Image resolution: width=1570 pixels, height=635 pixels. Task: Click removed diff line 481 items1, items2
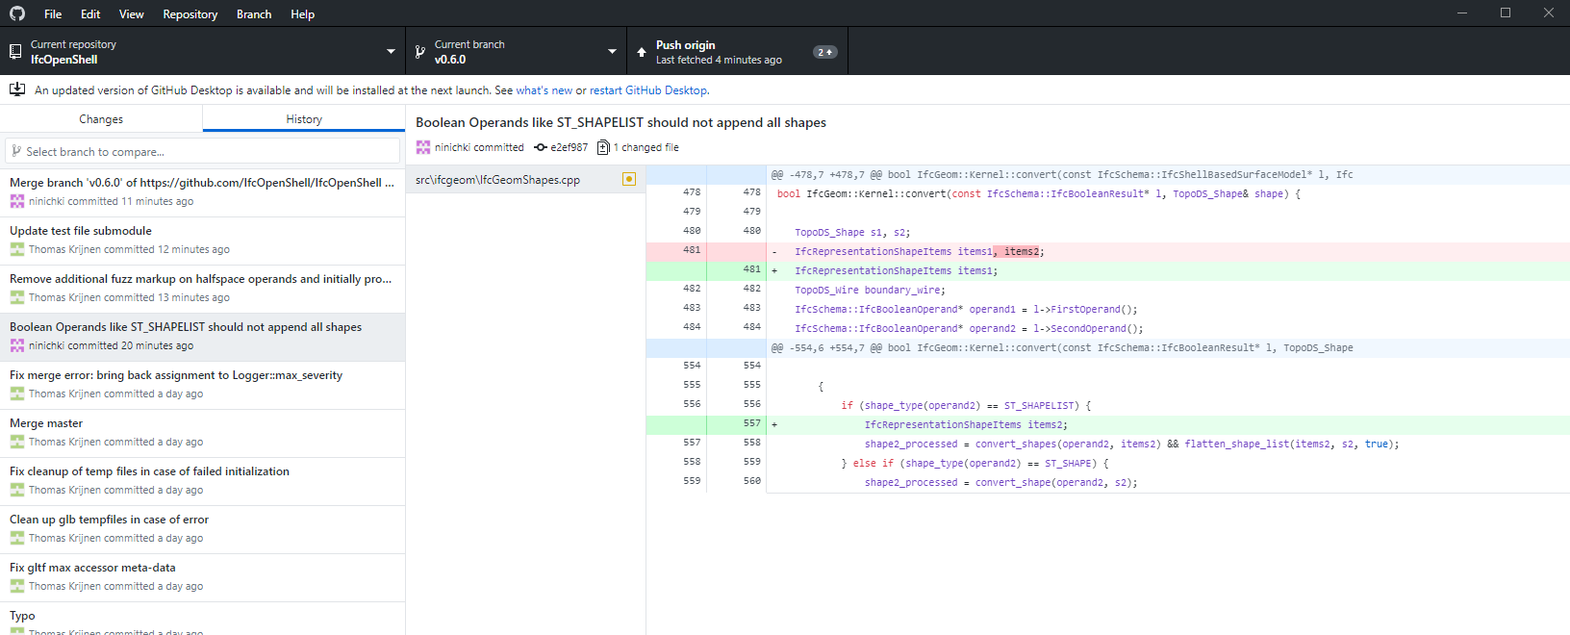[x=1108, y=251]
